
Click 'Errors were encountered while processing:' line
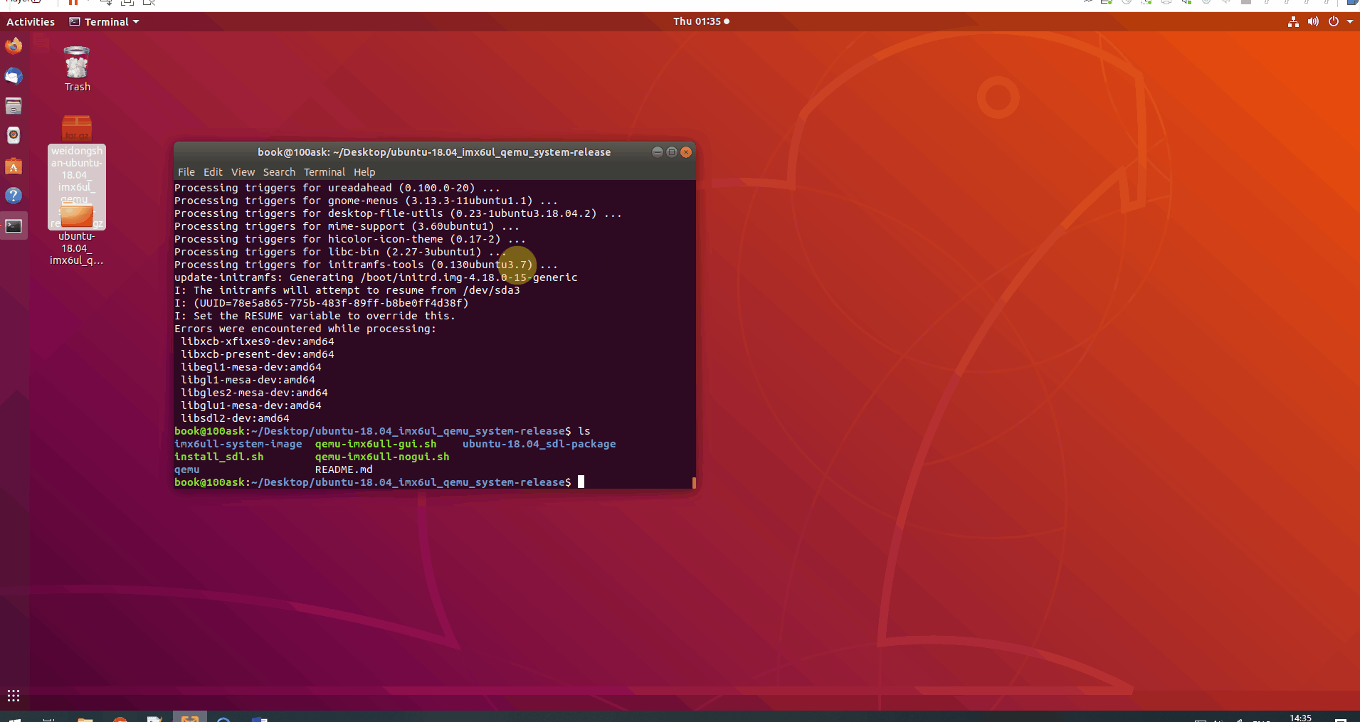[305, 329]
